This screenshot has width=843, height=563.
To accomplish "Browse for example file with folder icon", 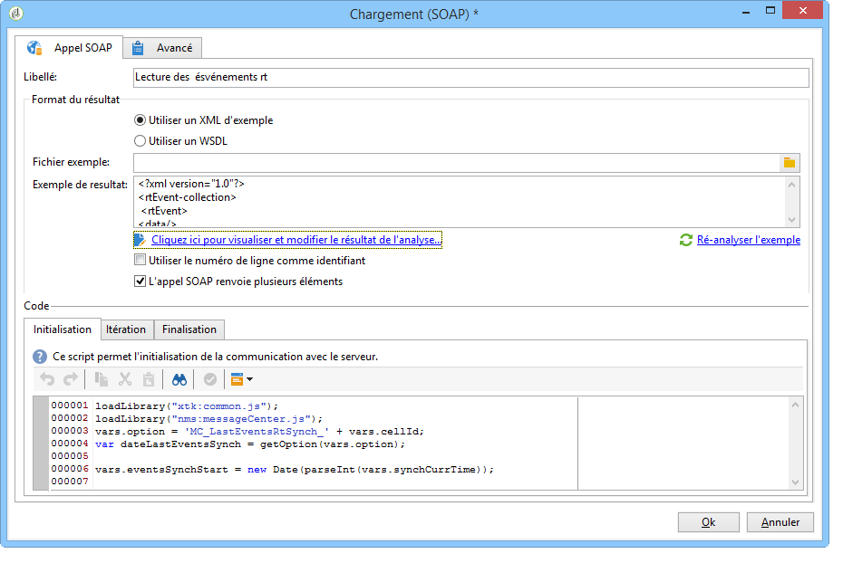I will pos(790,163).
